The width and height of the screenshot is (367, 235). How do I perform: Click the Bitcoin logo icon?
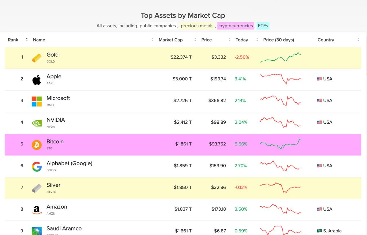click(x=37, y=145)
